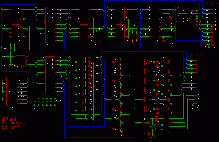Select the klic C6 connector body

(x=12, y=91)
